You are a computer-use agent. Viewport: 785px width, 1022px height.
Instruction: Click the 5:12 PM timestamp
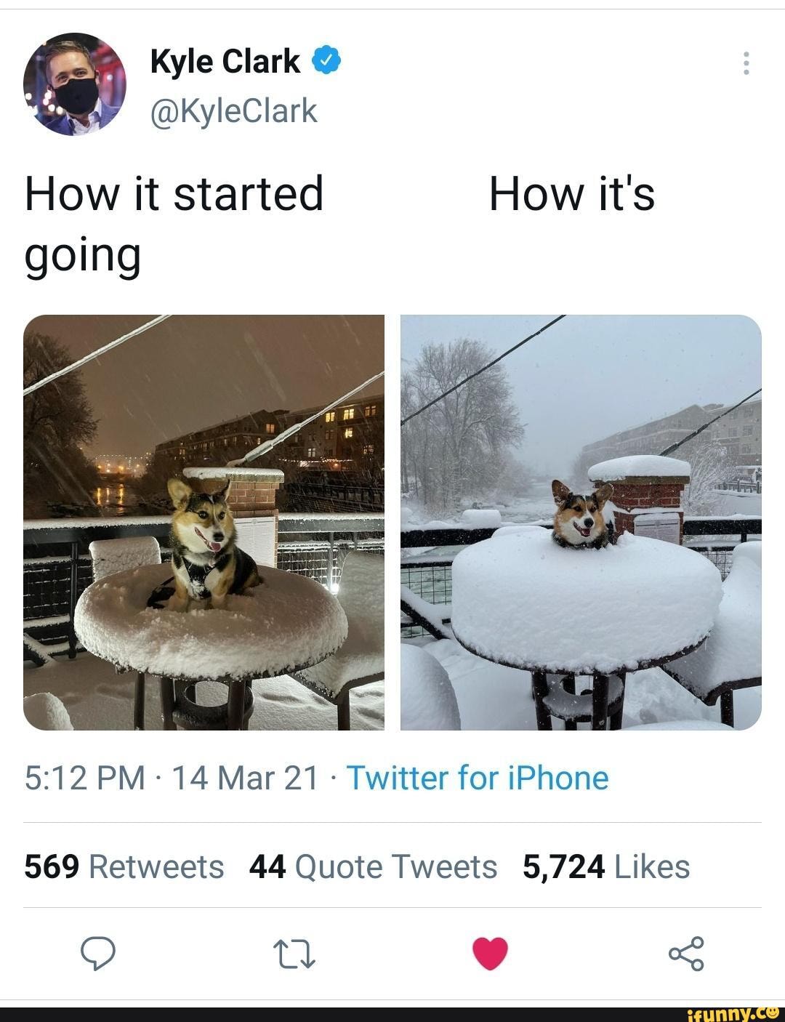click(85, 778)
